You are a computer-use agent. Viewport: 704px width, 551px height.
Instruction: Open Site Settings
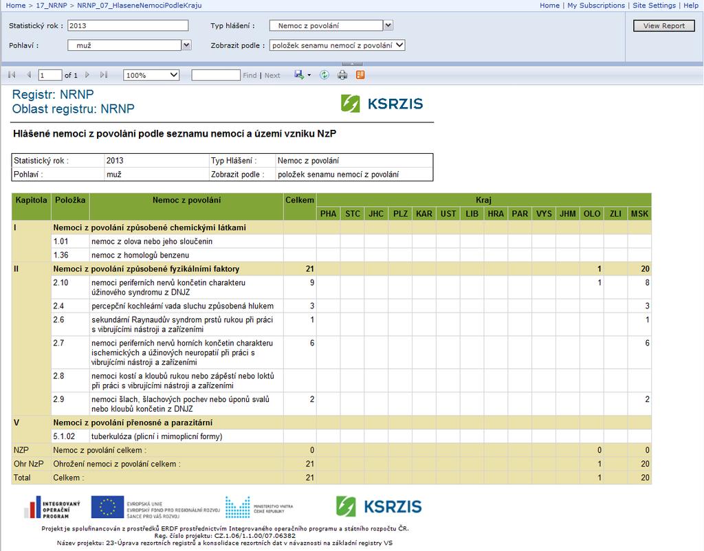(654, 5)
